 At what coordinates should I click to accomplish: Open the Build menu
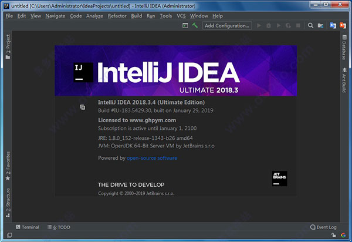[137, 16]
